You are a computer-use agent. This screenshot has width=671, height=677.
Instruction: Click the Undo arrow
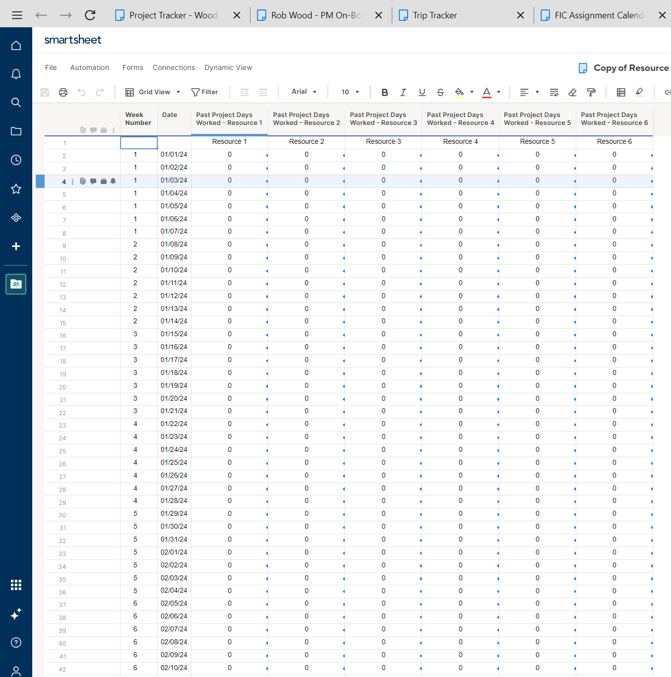pos(81,92)
